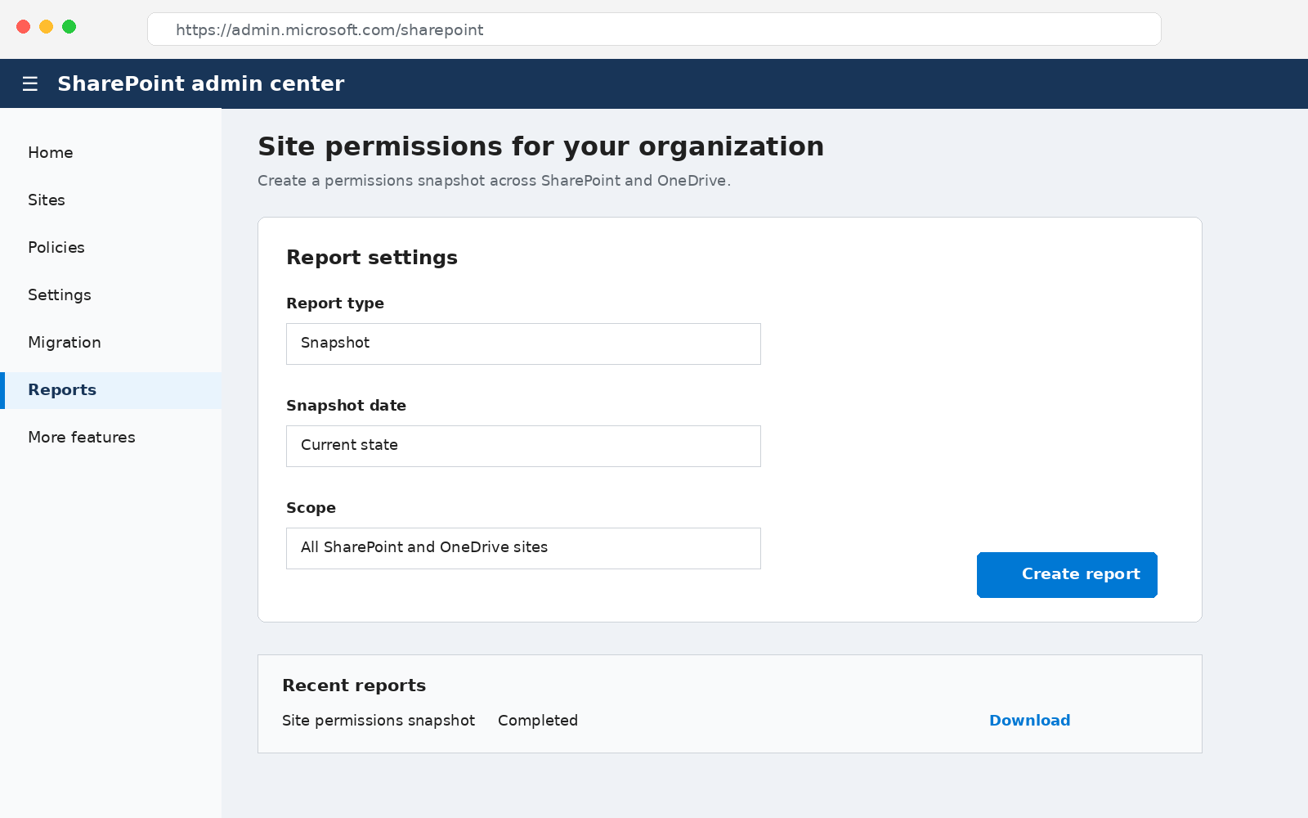1308x818 pixels.
Task: Open the hamburger navigation menu
Action: pos(30,83)
